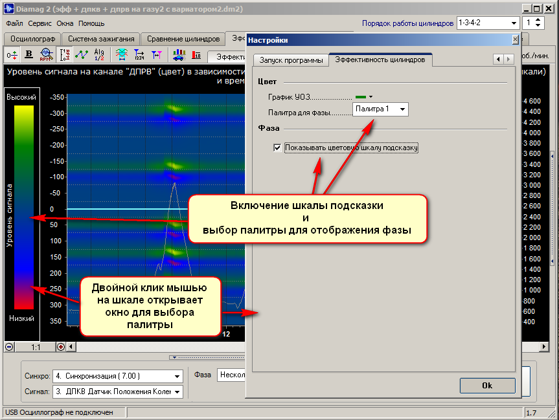
Task: Increment the cylinder number stepper up
Action: click(x=538, y=20)
